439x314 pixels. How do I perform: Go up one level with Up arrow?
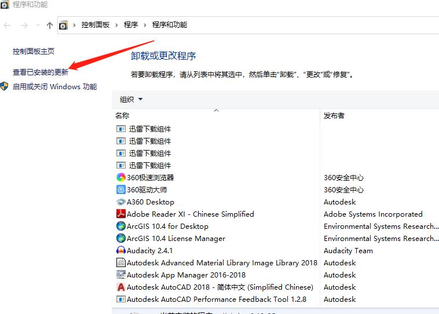pos(50,25)
